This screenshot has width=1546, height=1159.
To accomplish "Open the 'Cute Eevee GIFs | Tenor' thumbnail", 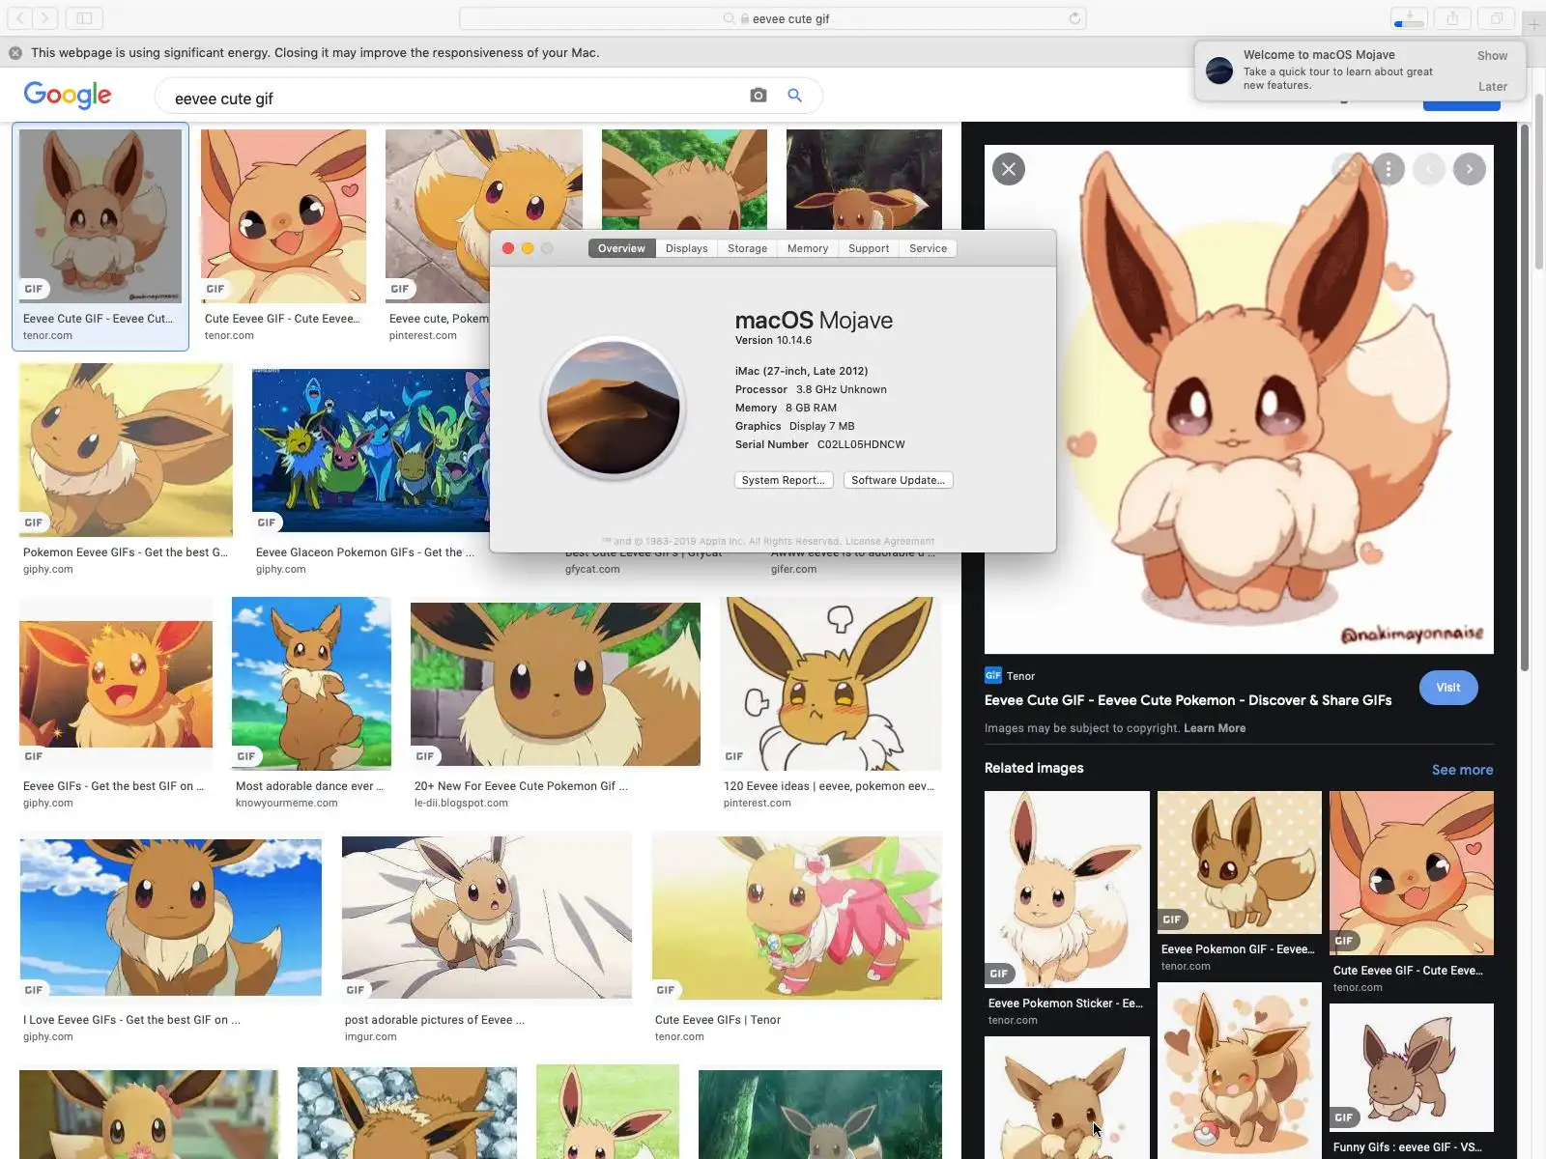I will (x=797, y=918).
